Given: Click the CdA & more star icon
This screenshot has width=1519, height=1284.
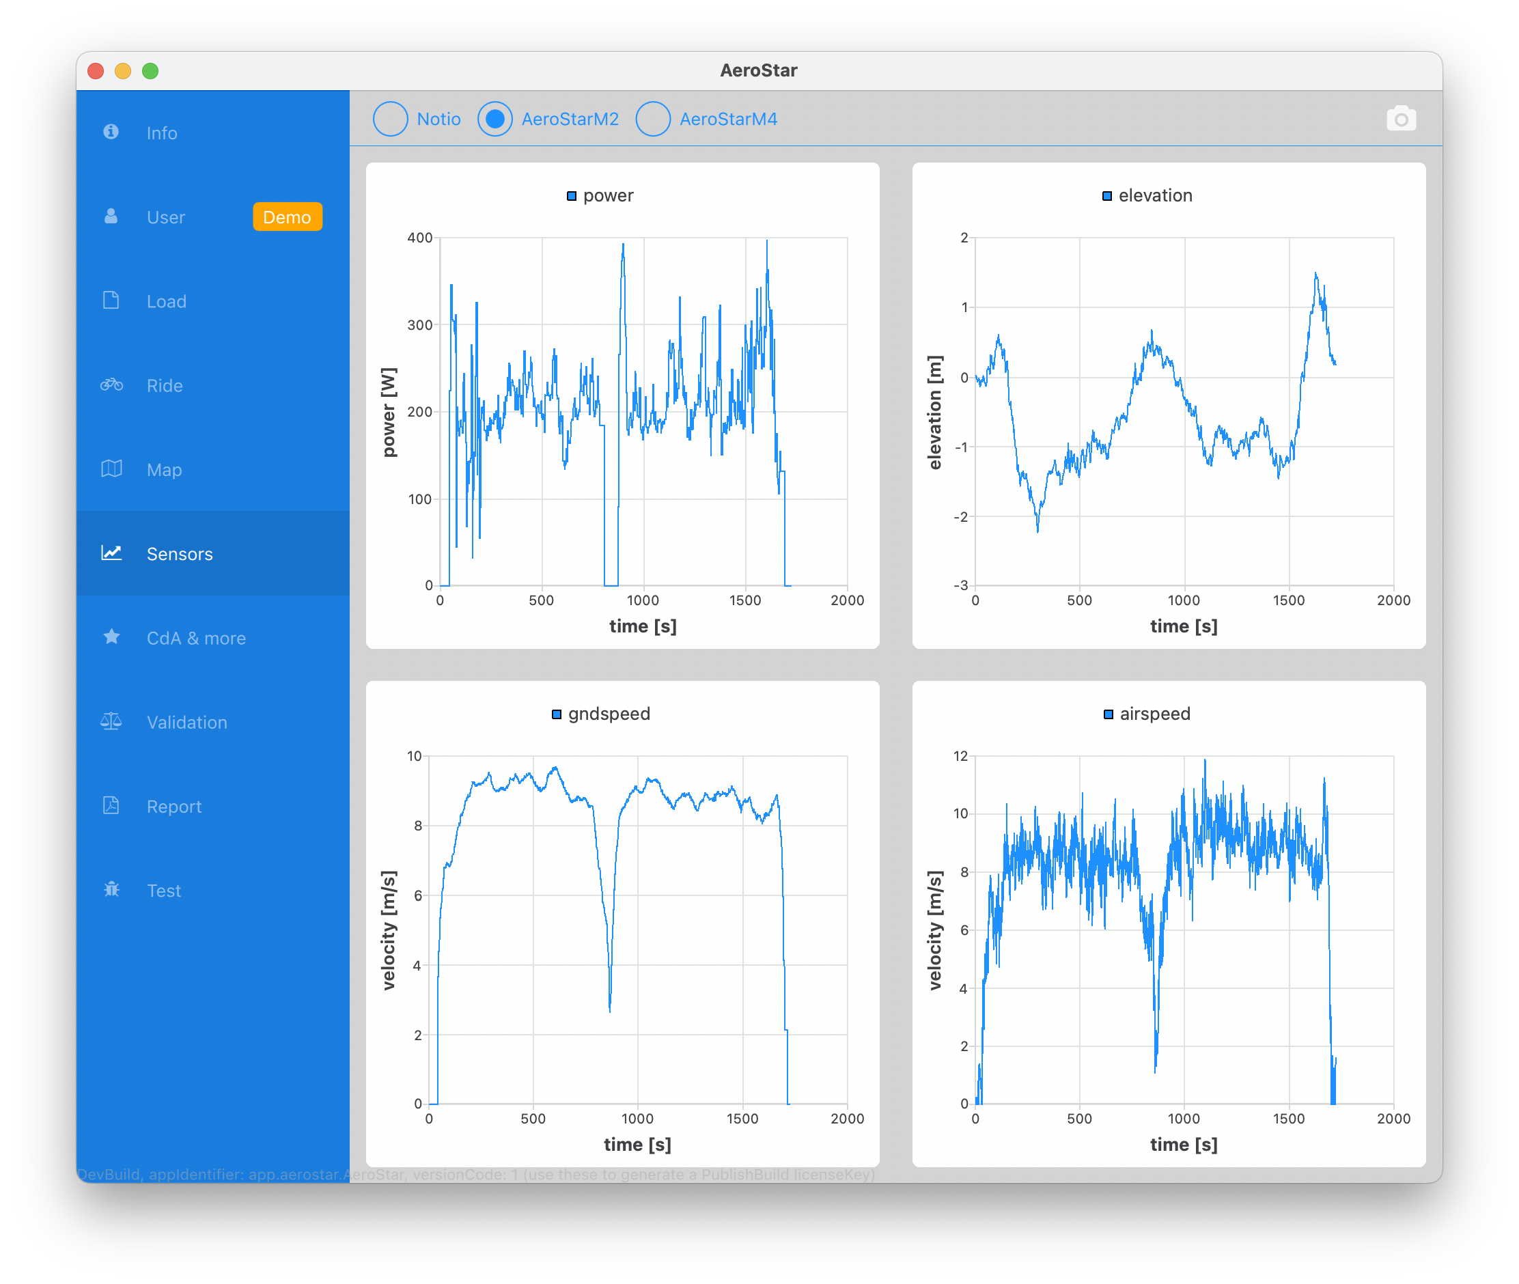Looking at the screenshot, I should point(111,637).
